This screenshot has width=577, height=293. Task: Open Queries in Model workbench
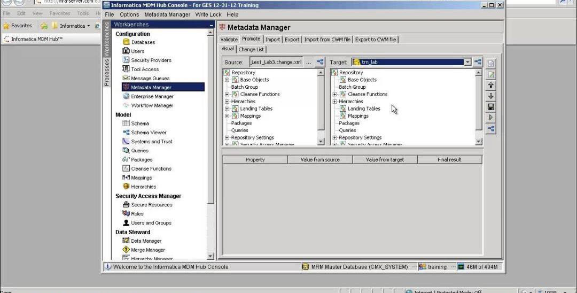pos(135,150)
